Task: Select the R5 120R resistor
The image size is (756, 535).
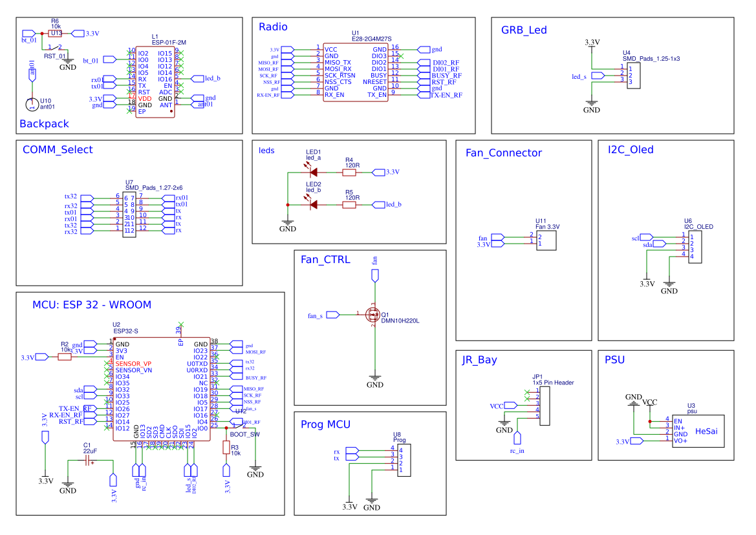Action: [349, 205]
